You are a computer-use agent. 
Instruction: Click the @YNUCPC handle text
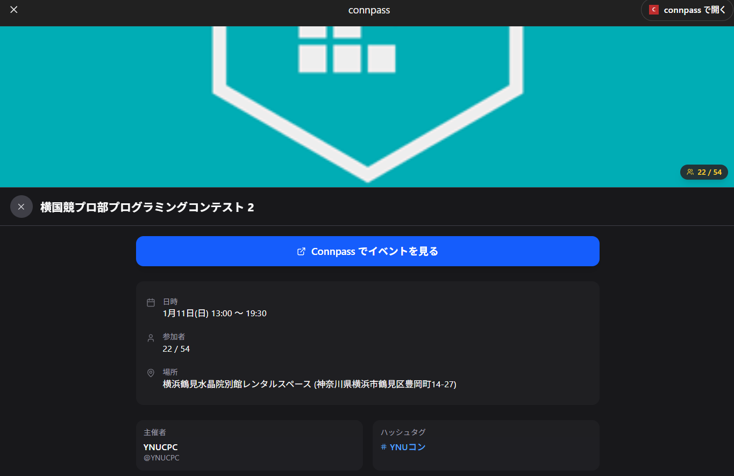tap(161, 458)
